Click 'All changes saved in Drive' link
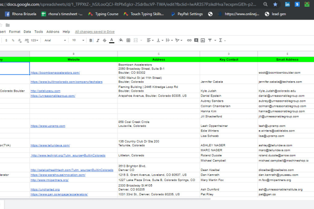This screenshot has width=314, height=209. pyautogui.click(x=95, y=32)
